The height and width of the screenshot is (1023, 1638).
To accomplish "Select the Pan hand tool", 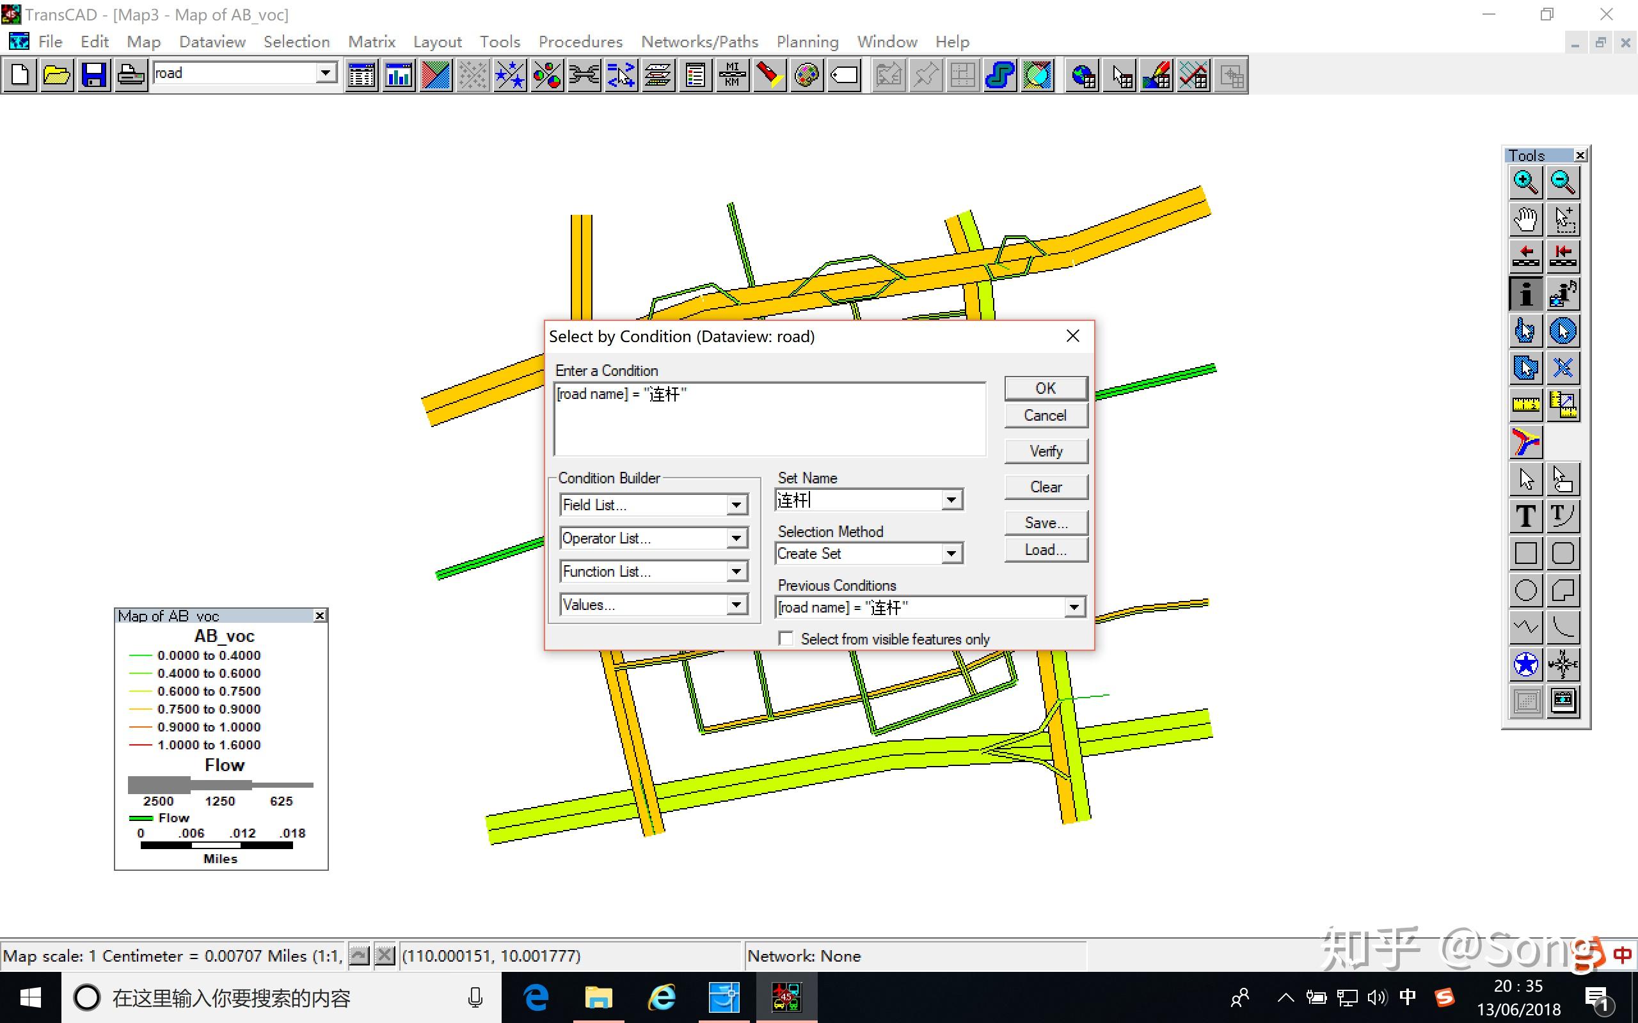I will (1525, 219).
